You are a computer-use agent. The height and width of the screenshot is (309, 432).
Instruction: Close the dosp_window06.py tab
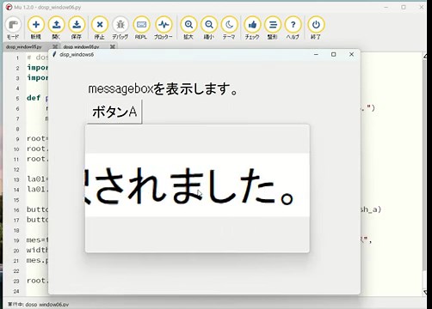[x=113, y=46]
